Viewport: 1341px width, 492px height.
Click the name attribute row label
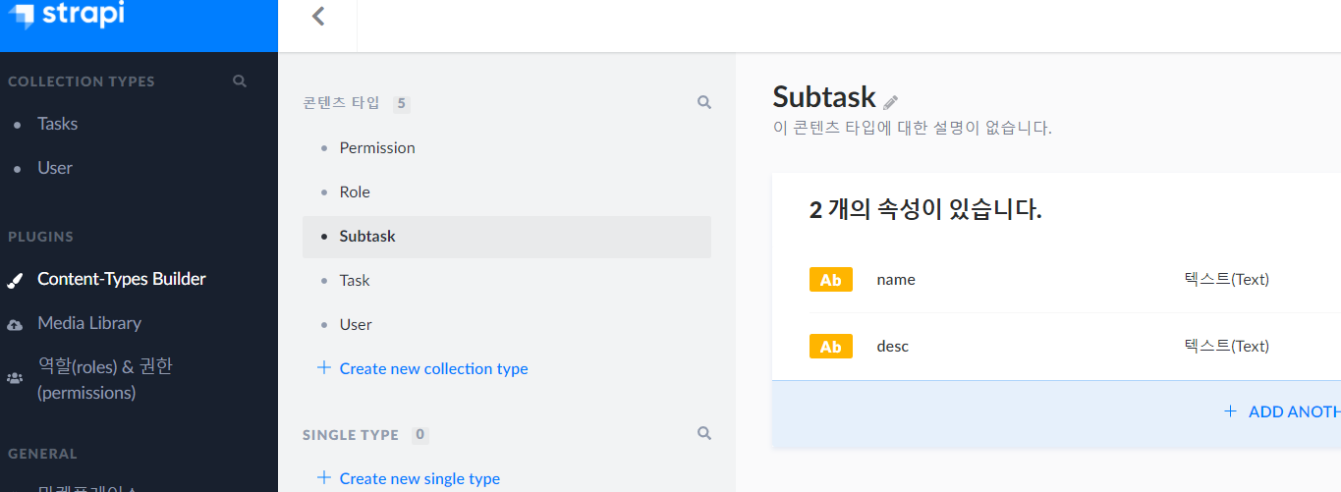[x=896, y=280]
